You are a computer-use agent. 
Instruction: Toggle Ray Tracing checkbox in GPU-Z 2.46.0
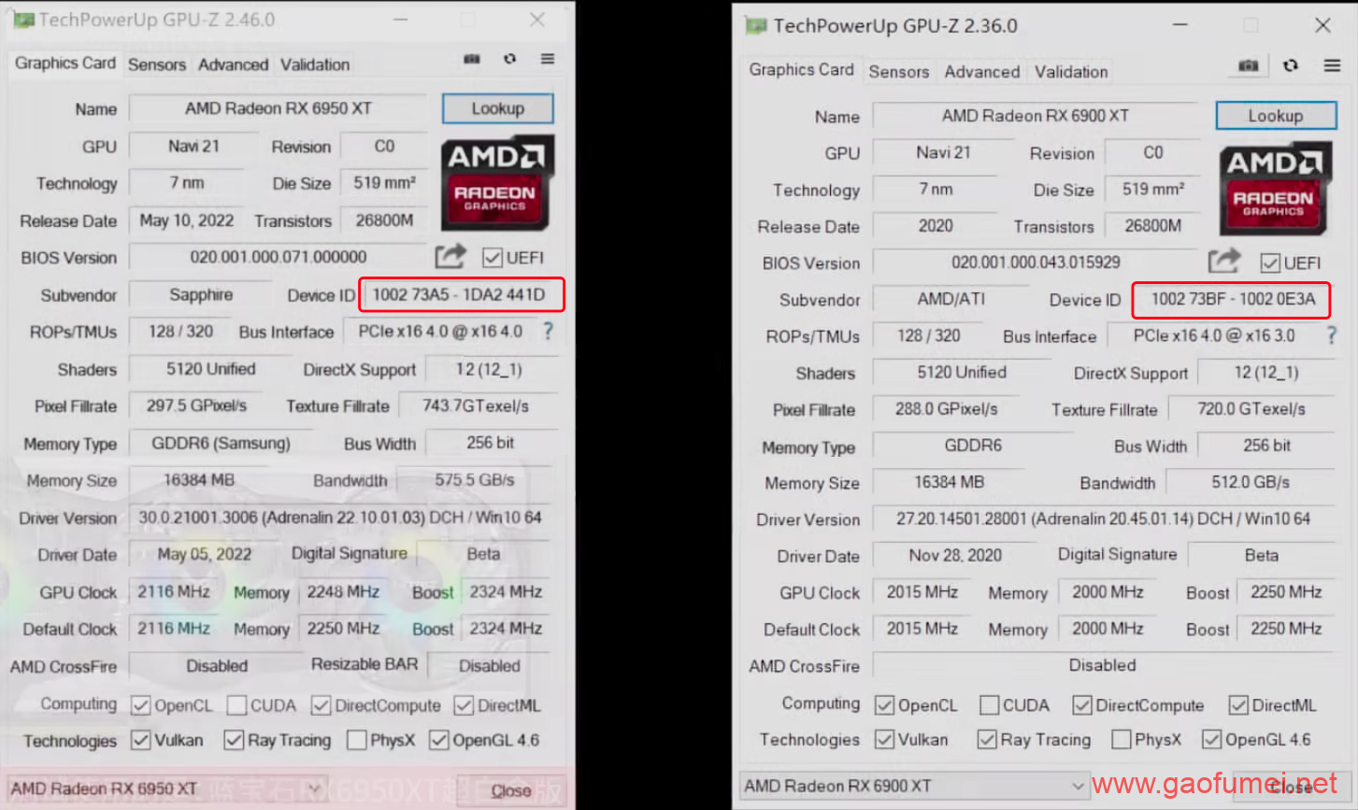[234, 741]
